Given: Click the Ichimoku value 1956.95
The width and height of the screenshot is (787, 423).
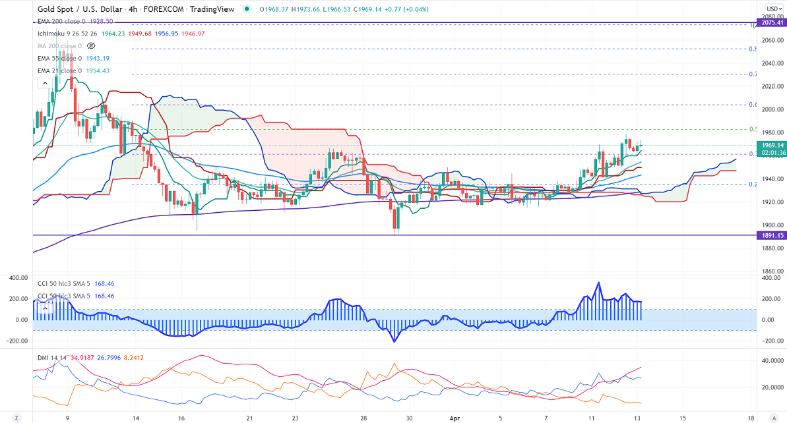Looking at the screenshot, I should [166, 34].
